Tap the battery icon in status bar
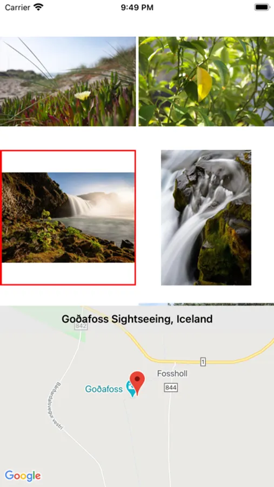This screenshot has width=274, height=487. 262,7
